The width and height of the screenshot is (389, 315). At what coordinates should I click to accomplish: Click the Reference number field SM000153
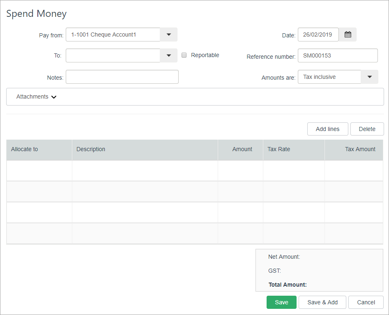tap(338, 55)
